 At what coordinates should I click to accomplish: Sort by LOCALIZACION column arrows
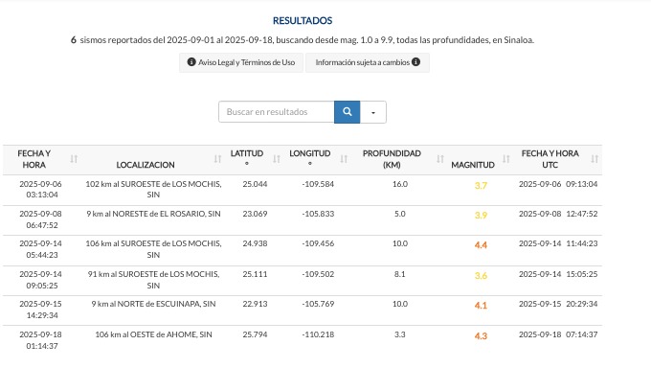click(217, 159)
